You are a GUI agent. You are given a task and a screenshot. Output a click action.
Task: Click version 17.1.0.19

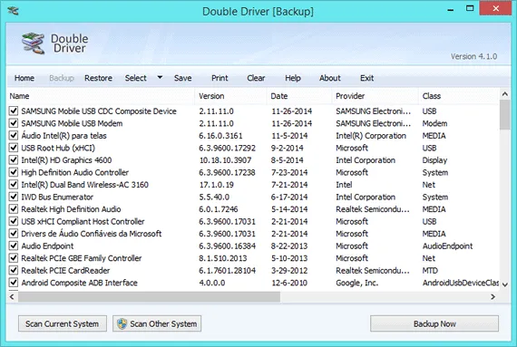click(216, 185)
